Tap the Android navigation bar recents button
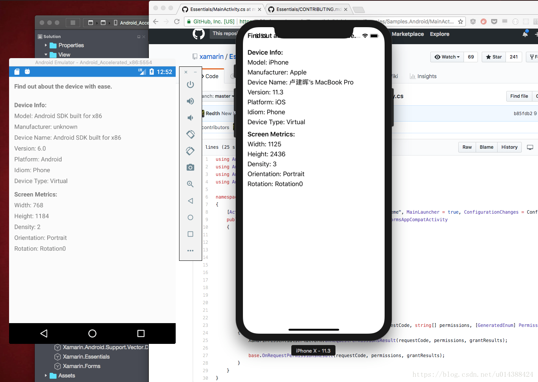Screen dimensions: 538x382 pyautogui.click(x=141, y=333)
